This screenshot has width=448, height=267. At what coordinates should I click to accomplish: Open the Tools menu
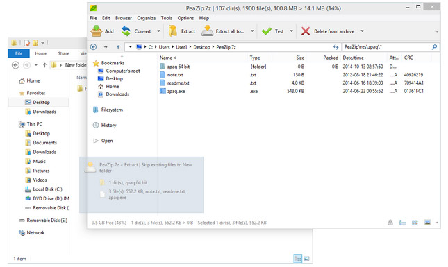point(166,18)
